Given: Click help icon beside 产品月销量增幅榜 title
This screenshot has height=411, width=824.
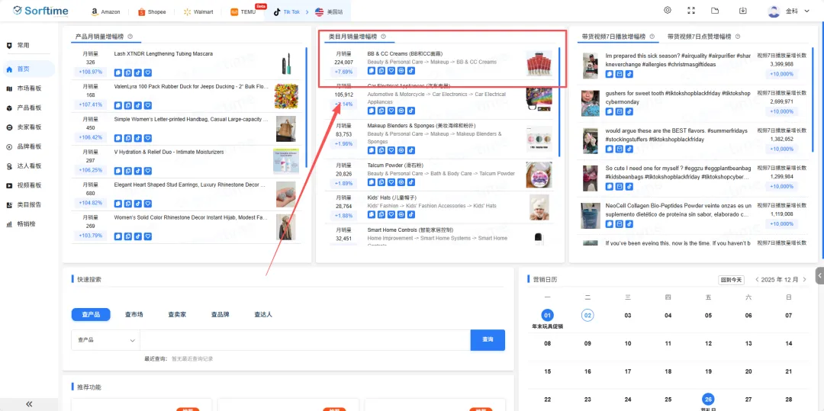Looking at the screenshot, I should tap(130, 37).
